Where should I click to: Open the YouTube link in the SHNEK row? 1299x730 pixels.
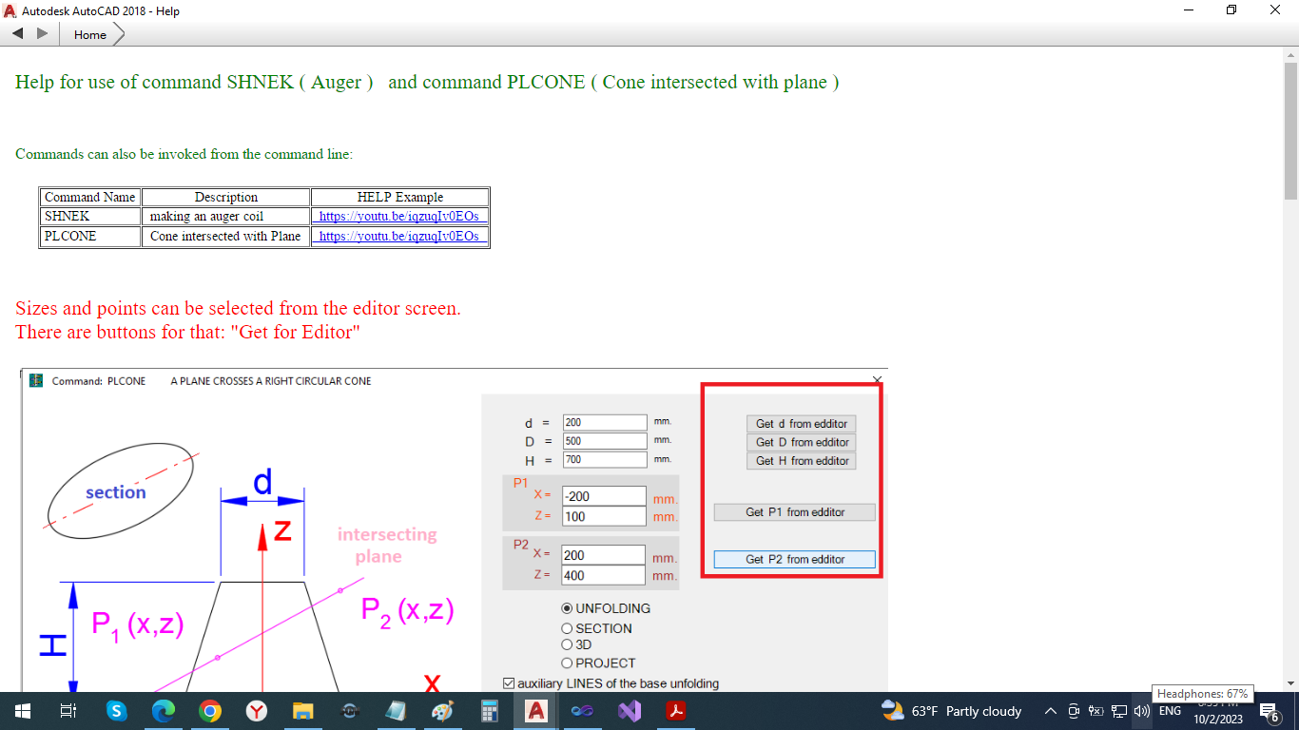pos(399,217)
